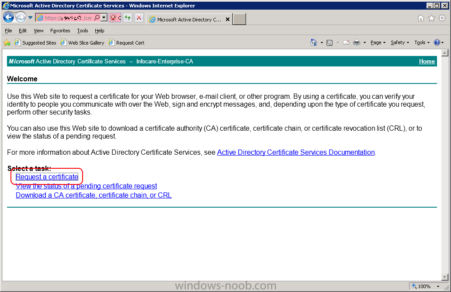Expand the address bar autocomplete dropdown arrow
The image size is (451, 292).
(x=104, y=18)
